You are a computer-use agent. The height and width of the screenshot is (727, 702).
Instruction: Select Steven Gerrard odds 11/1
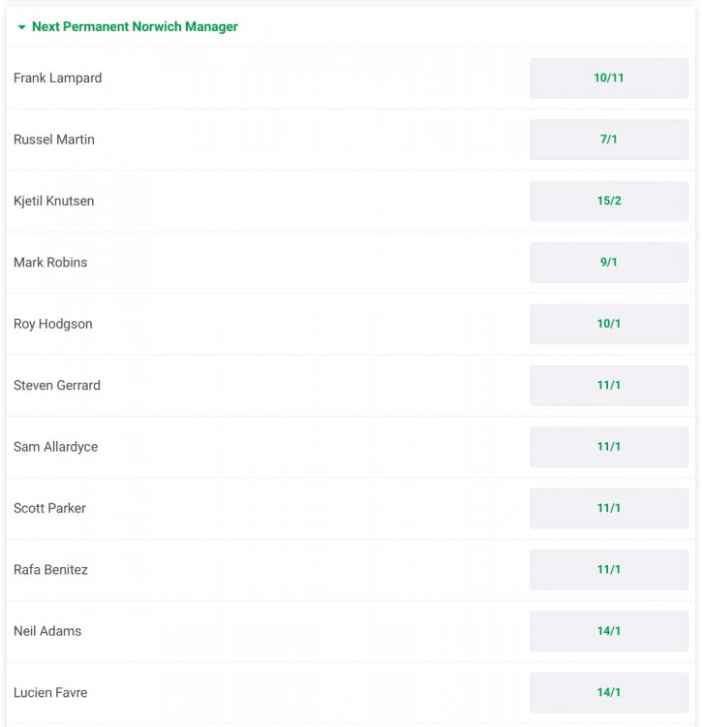tap(608, 386)
